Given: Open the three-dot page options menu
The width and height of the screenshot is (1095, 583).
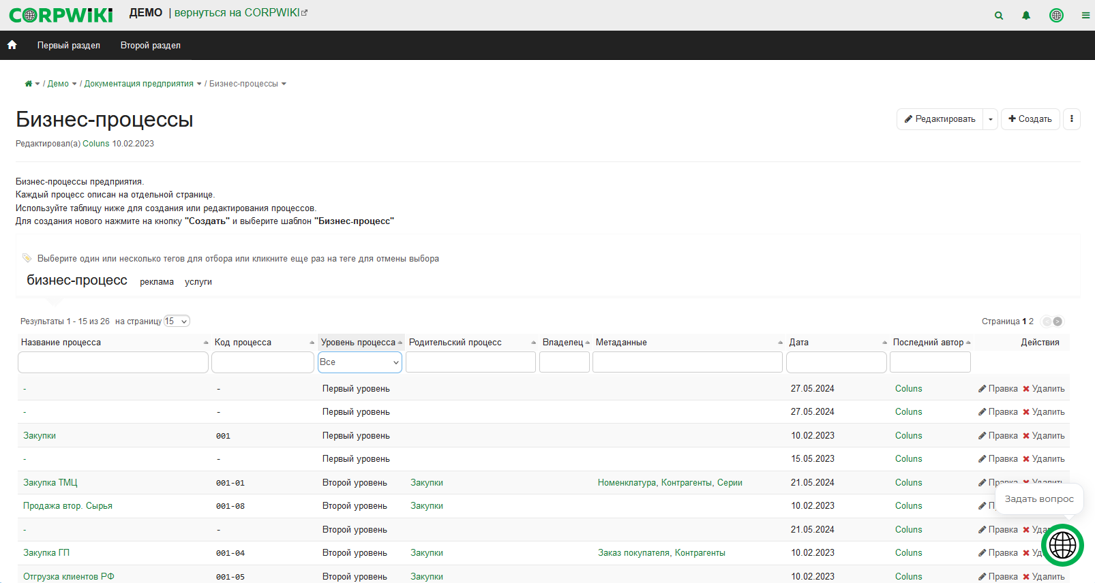Looking at the screenshot, I should [x=1072, y=119].
